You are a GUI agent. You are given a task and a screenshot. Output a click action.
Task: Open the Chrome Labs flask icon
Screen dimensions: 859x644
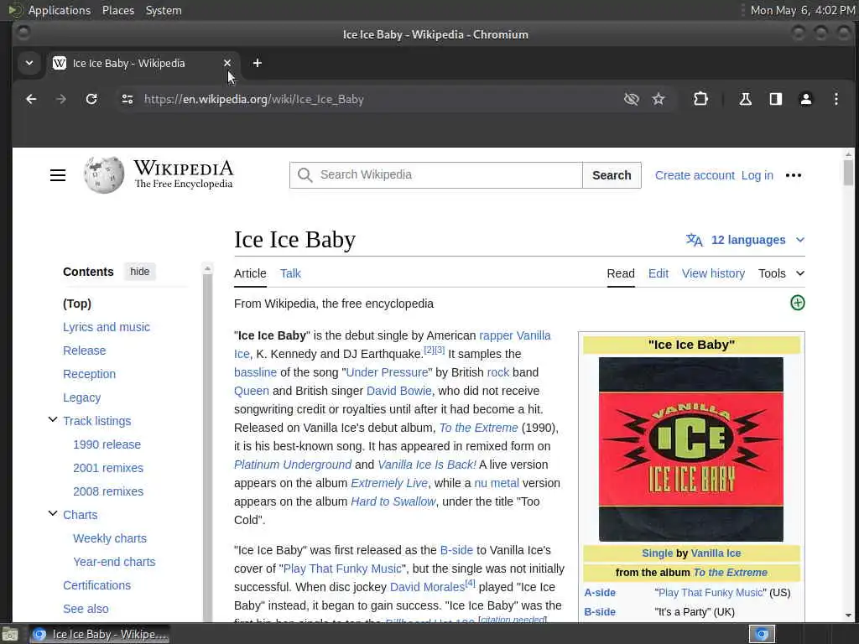click(x=746, y=99)
